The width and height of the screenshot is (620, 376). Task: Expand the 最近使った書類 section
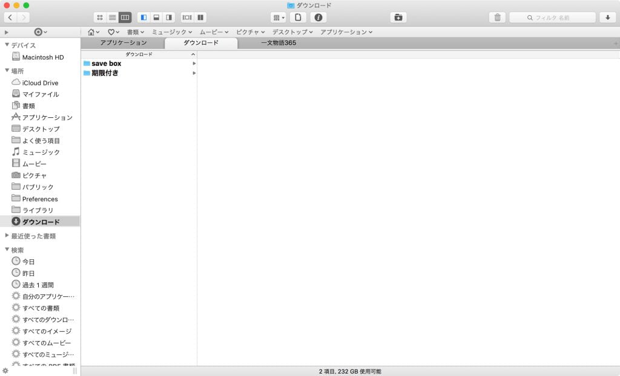point(7,236)
